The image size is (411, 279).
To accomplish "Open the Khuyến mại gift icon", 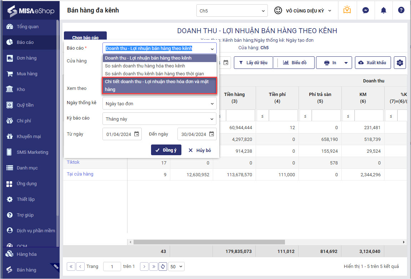I will pyautogui.click(x=10, y=137).
